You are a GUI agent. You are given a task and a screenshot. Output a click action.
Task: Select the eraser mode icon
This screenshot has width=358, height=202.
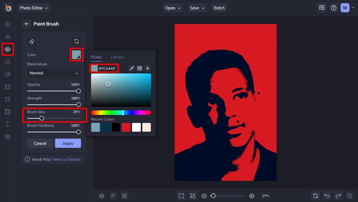pos(32,41)
